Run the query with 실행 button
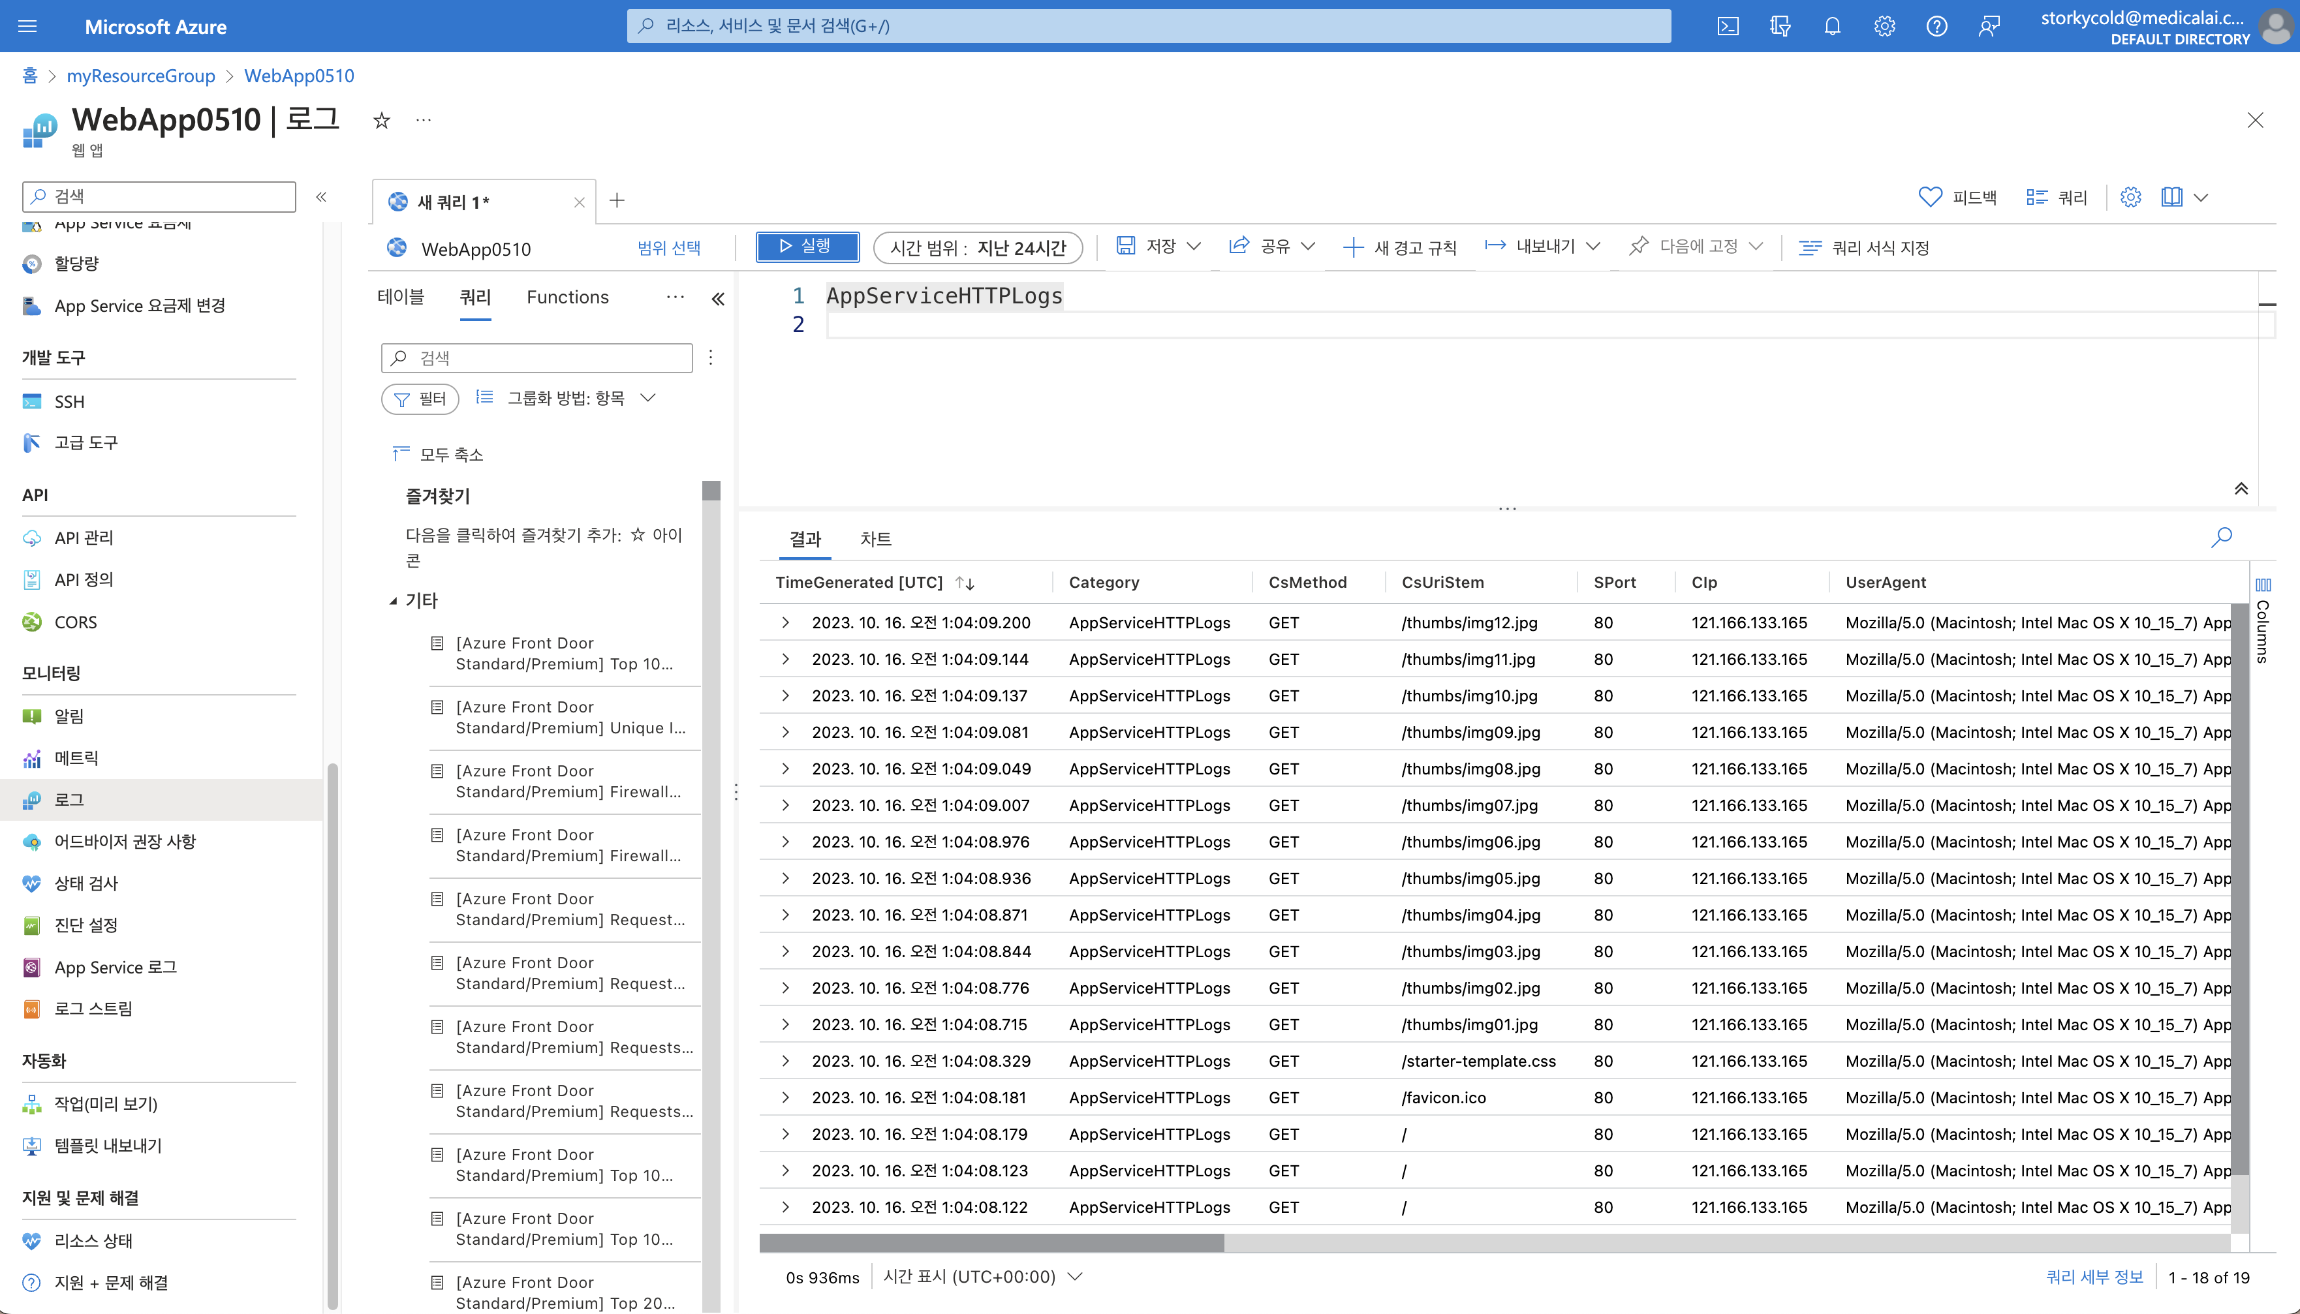This screenshot has height=1314, width=2300. tap(807, 247)
